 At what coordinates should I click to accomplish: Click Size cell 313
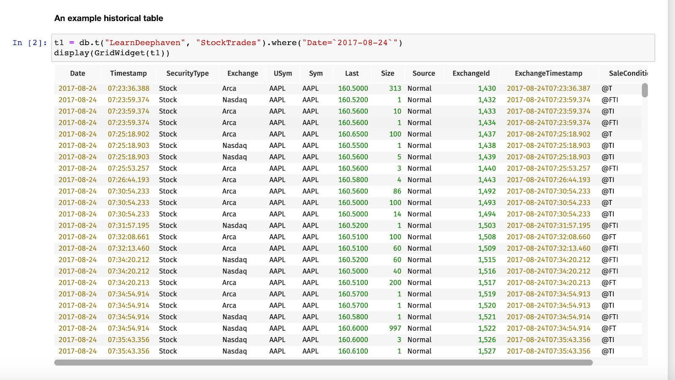click(x=395, y=88)
